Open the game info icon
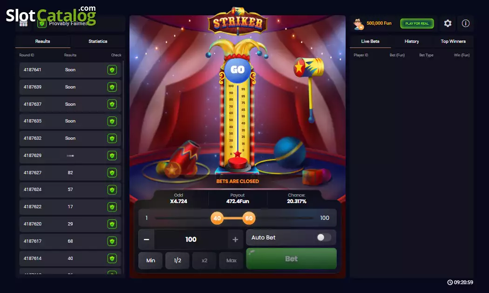The image size is (489, 293). pyautogui.click(x=466, y=23)
